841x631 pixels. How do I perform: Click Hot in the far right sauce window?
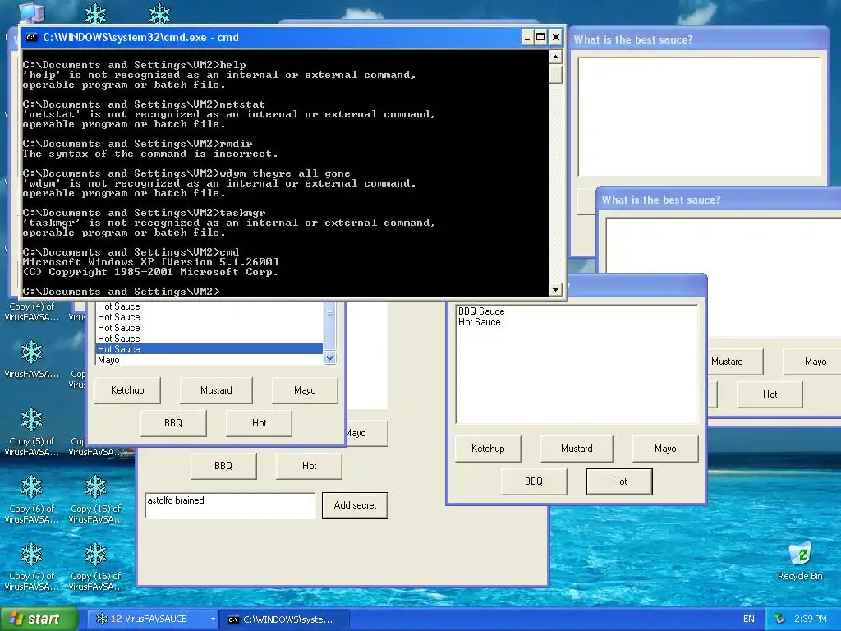[x=770, y=394]
